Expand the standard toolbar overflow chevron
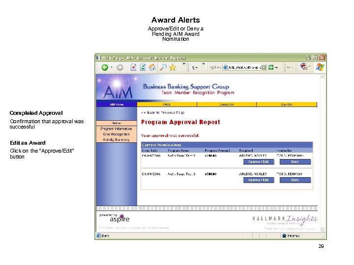 [x=184, y=64]
